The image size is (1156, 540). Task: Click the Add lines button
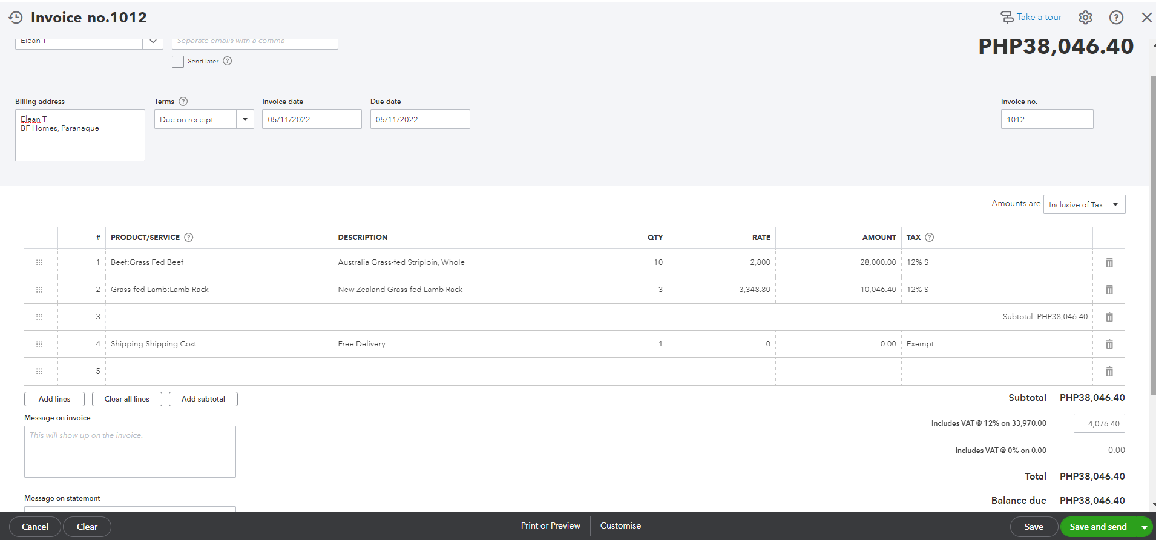click(54, 399)
